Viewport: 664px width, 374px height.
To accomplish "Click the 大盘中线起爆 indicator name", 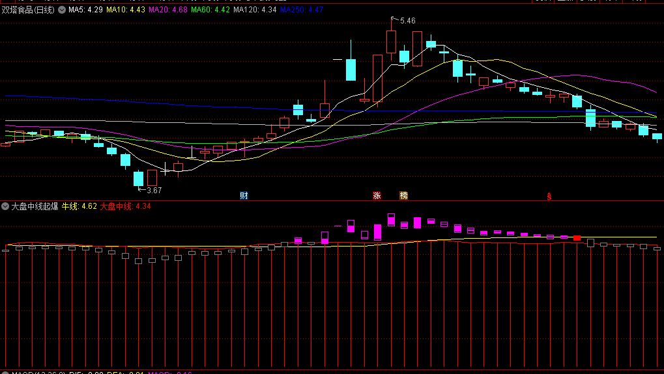I will [x=35, y=206].
